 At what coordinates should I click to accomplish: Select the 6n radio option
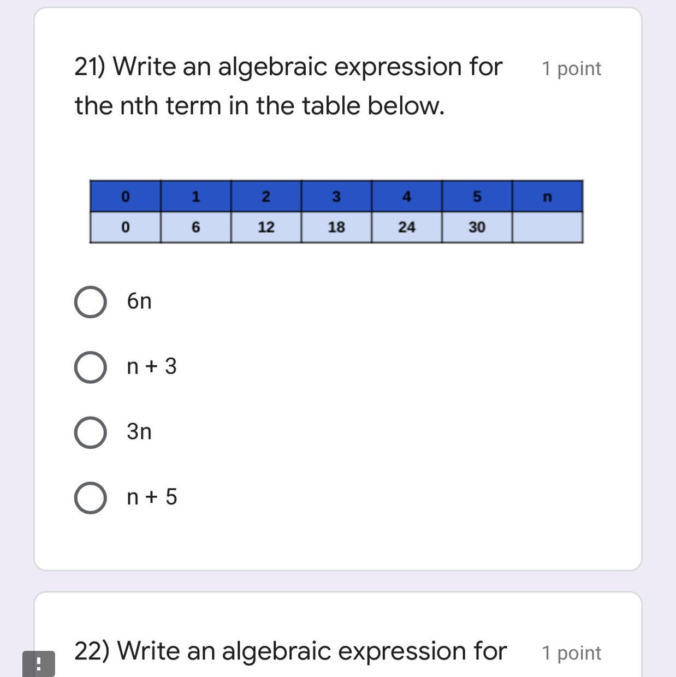click(x=90, y=302)
